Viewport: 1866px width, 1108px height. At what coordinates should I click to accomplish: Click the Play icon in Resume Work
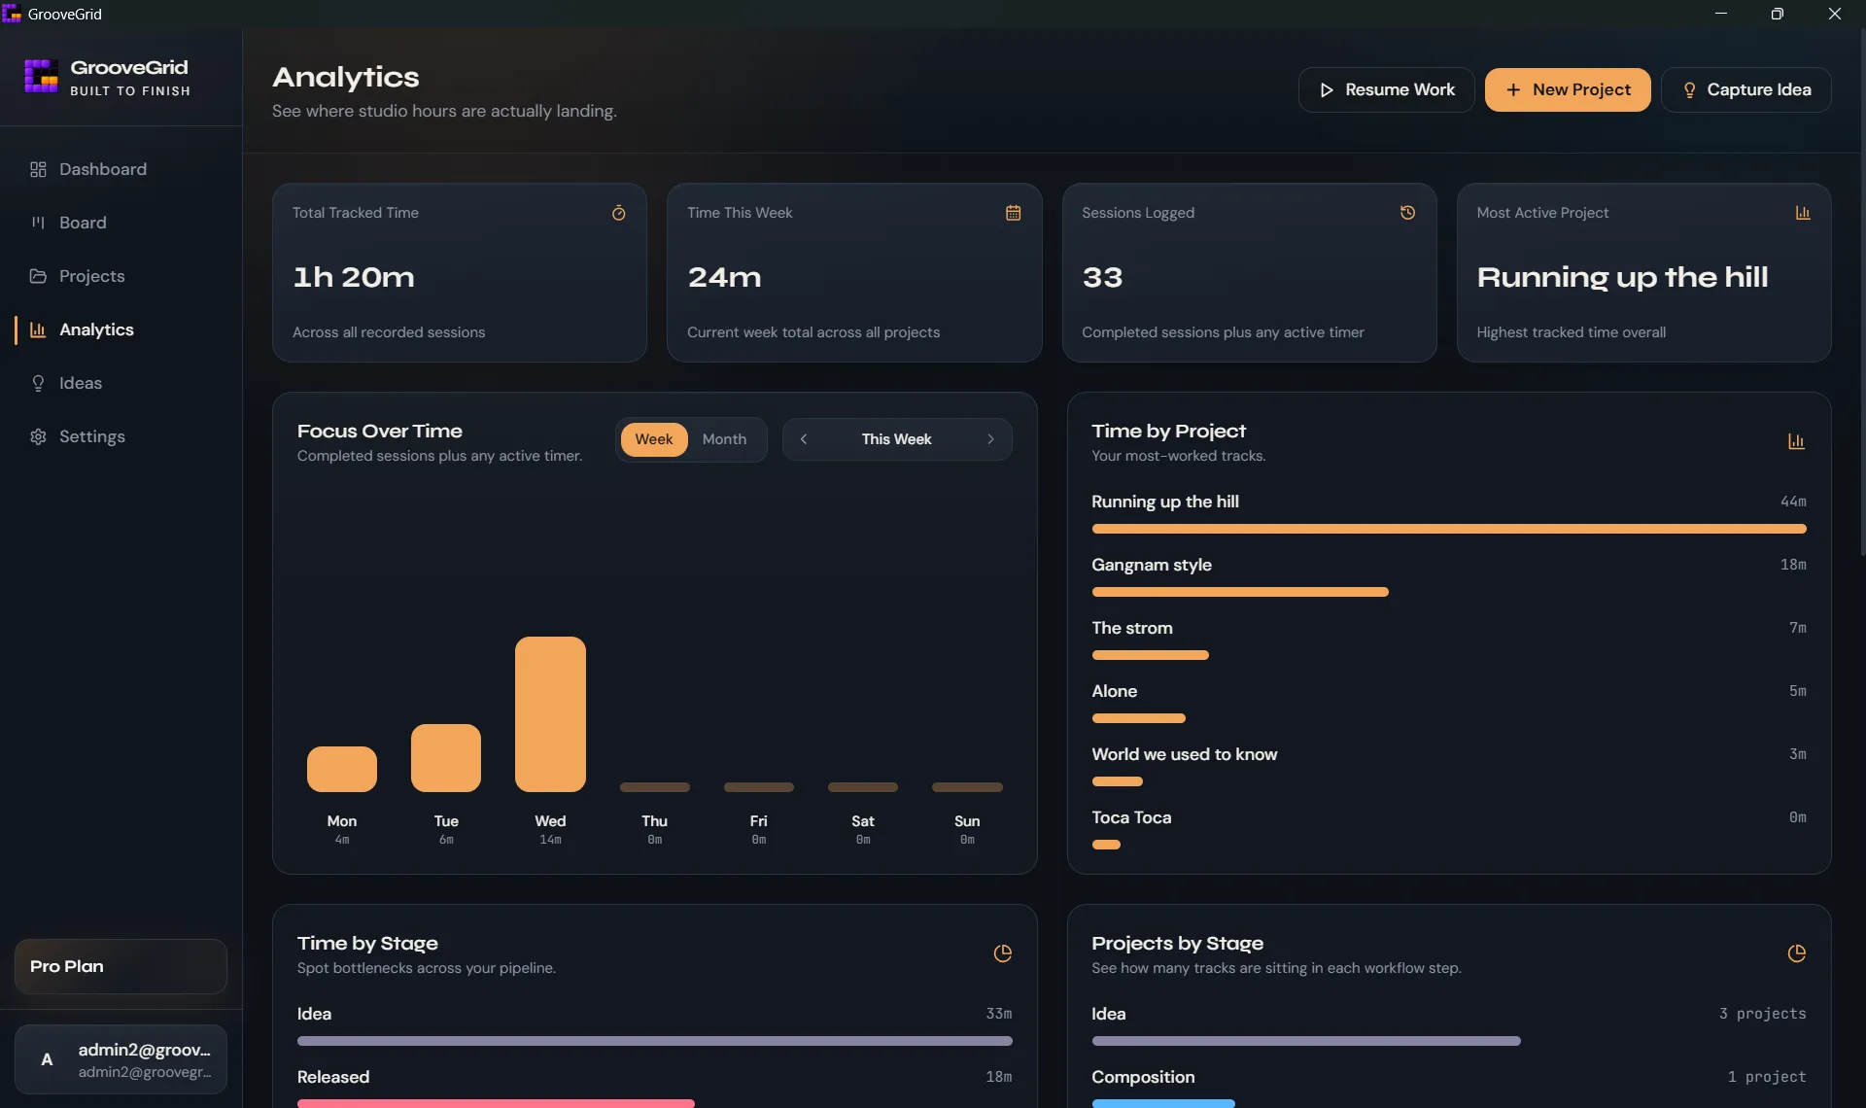tap(1327, 89)
